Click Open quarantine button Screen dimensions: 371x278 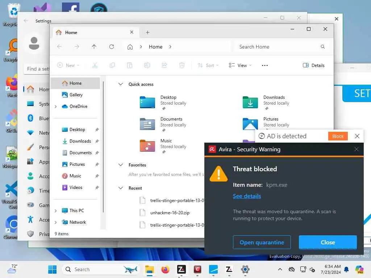click(x=262, y=242)
